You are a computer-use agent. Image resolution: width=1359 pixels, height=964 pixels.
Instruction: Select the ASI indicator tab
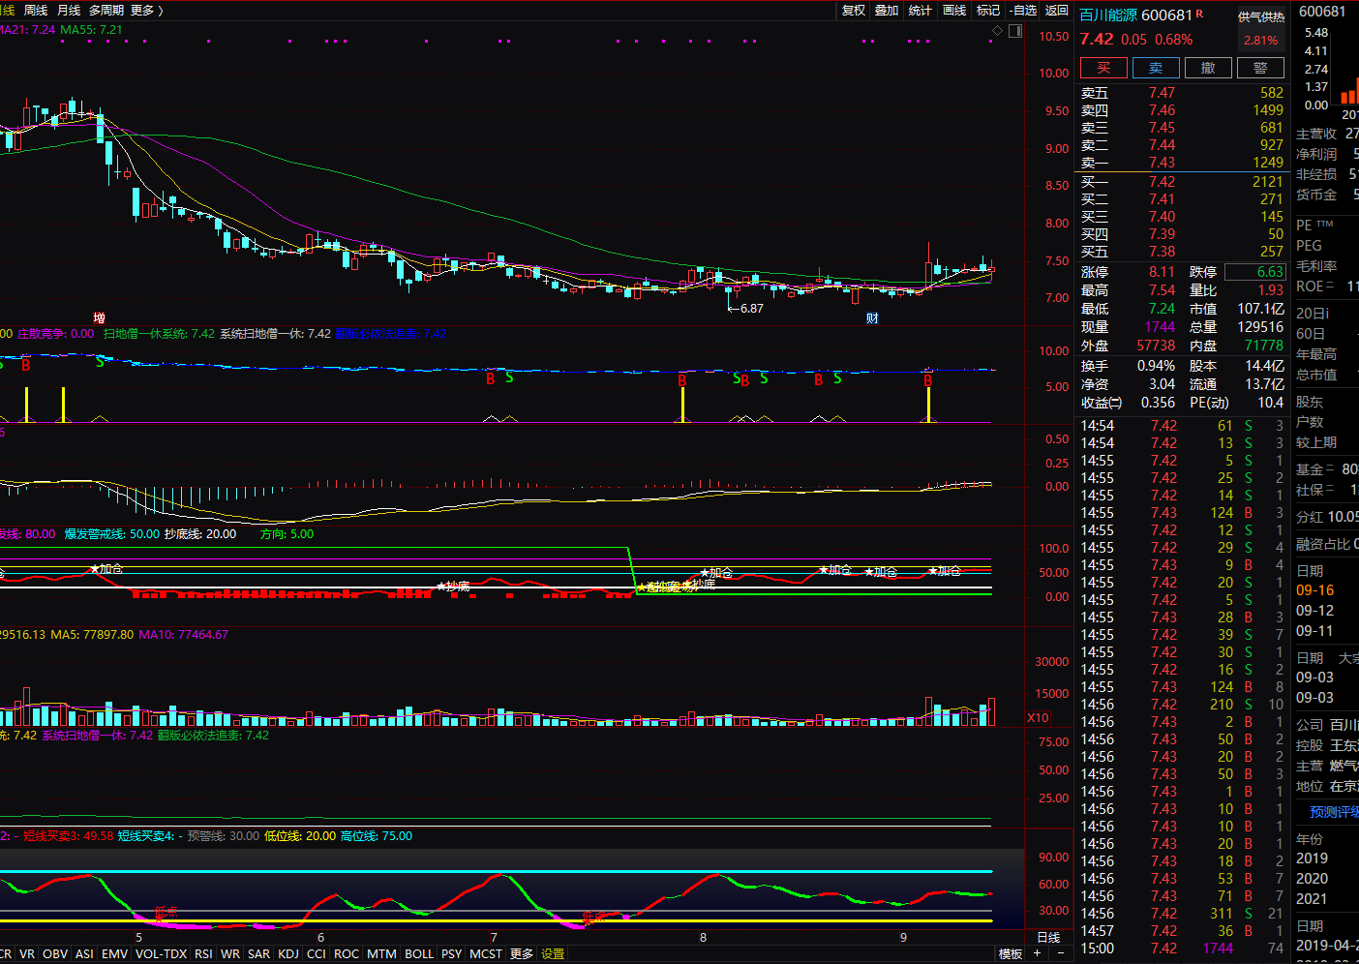pyautogui.click(x=84, y=953)
